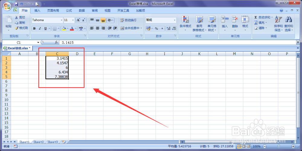
Task: Enable 自动换行 wrap text
Action: 128,20
